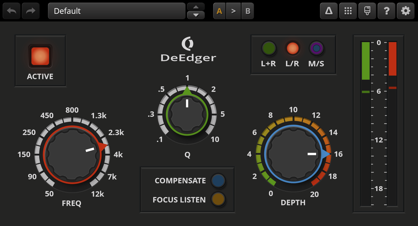Select M/S channel mode
418x226 pixels.
click(x=317, y=48)
